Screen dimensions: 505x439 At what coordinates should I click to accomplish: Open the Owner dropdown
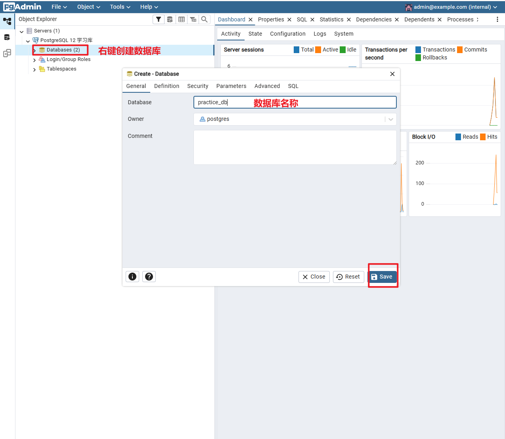pyautogui.click(x=391, y=119)
